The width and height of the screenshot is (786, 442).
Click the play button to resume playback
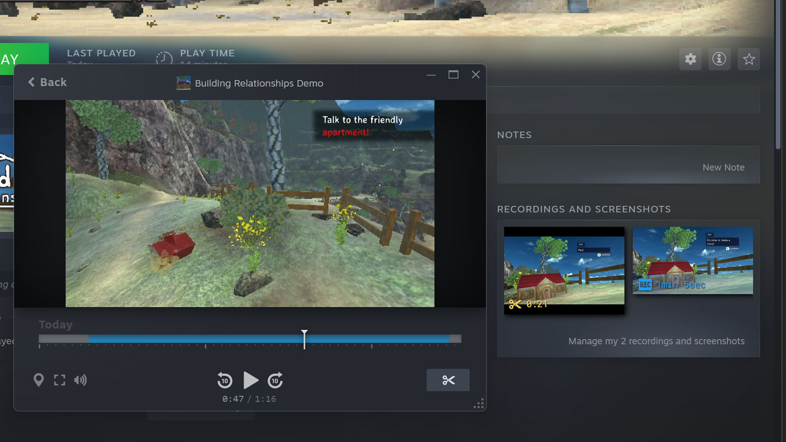coord(250,381)
